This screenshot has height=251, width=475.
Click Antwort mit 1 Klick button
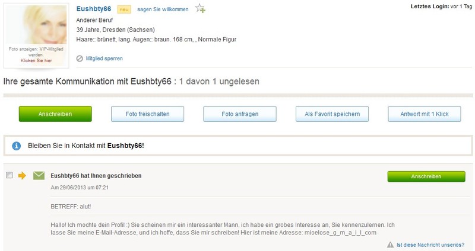(x=425, y=114)
